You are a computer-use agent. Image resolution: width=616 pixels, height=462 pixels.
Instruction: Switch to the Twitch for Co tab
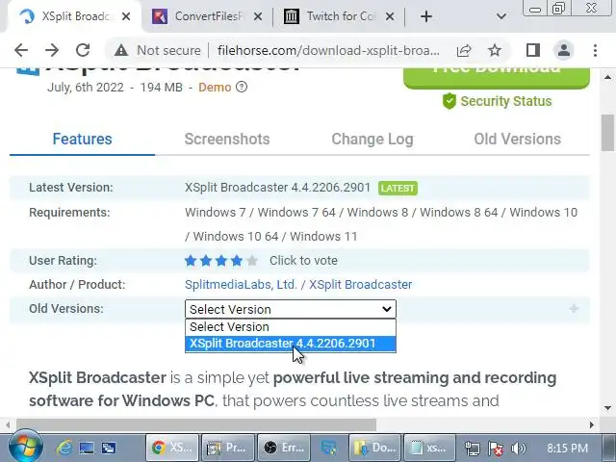(339, 16)
